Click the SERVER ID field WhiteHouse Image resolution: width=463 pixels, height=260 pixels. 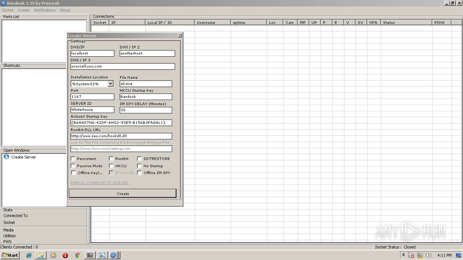92,110
